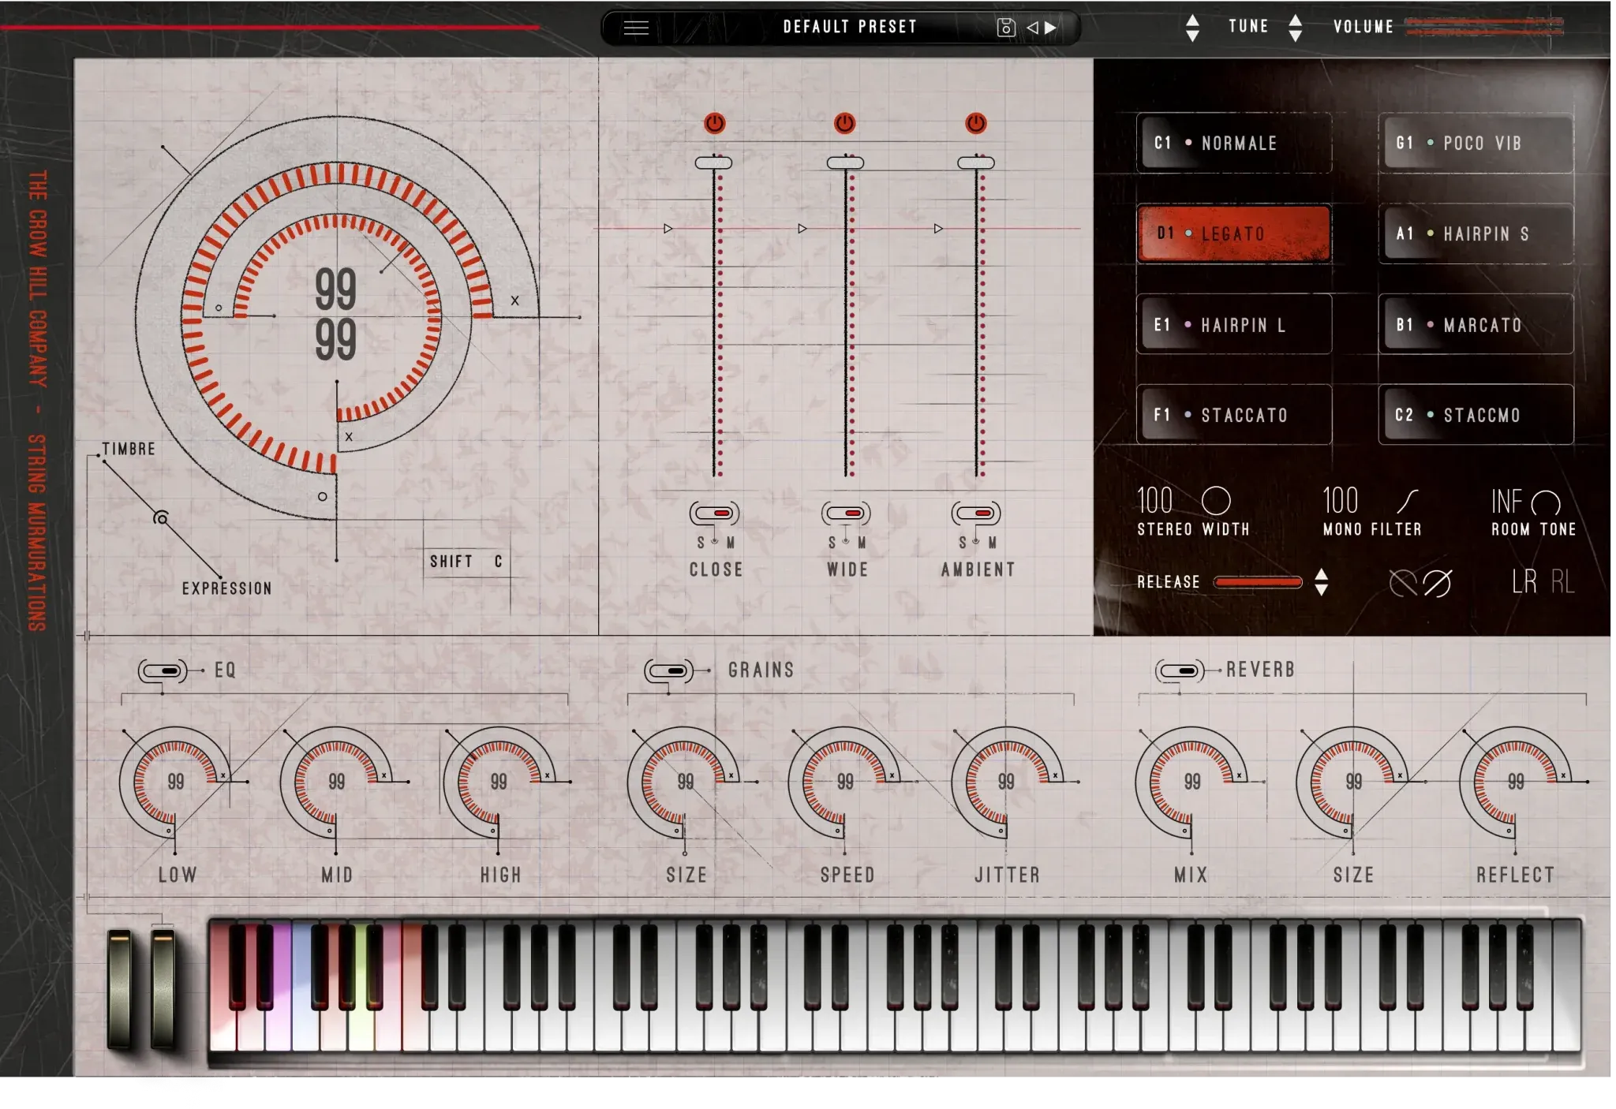Screen dimensions: 1616x1109
Task: Click the RL stereo swap button
Action: click(x=1562, y=582)
